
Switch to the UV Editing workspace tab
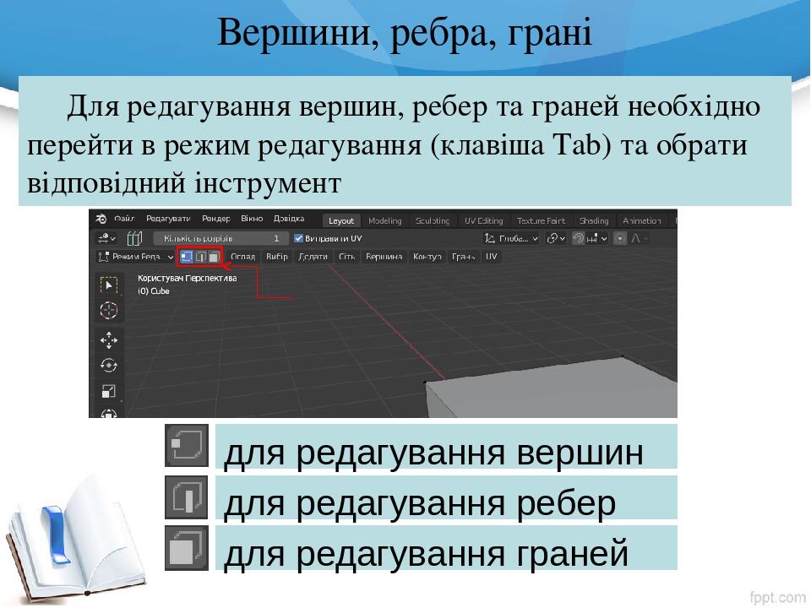483,220
